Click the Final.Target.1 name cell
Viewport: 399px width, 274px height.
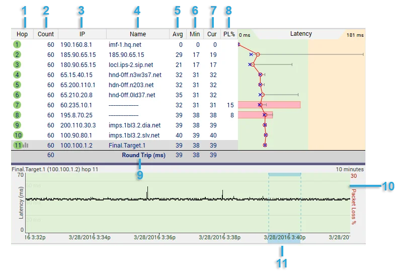(127, 146)
